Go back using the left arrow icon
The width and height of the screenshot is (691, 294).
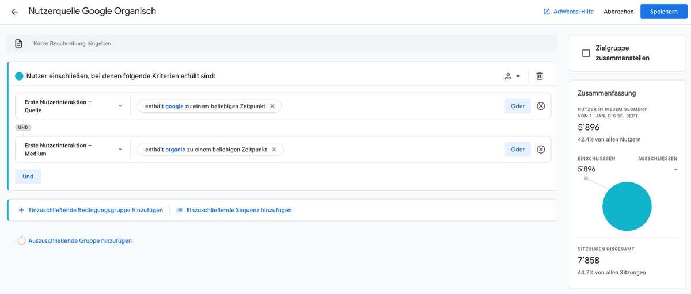(x=14, y=12)
